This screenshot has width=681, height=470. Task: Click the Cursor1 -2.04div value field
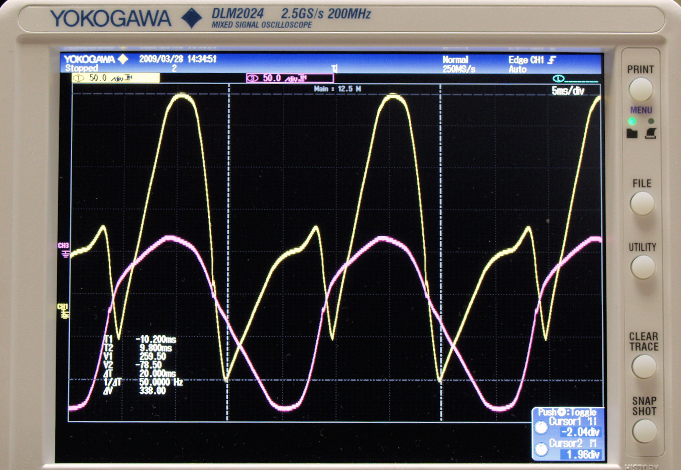tap(580, 432)
